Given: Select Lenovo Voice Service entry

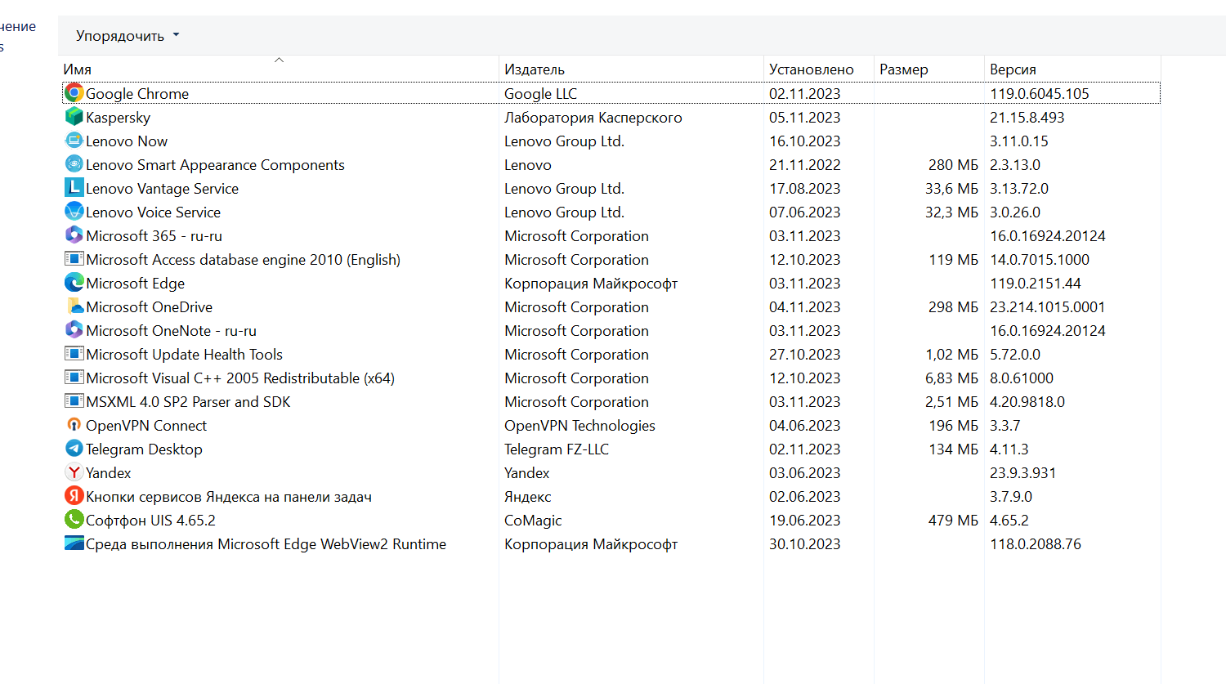Looking at the screenshot, I should click(x=153, y=212).
